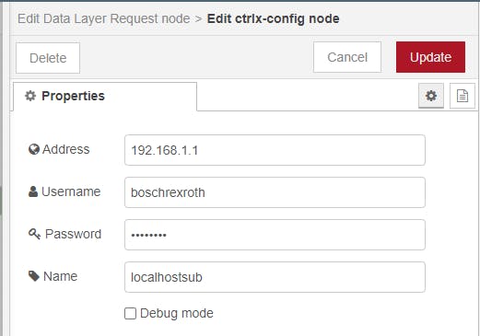This screenshot has height=336, width=480.
Task: Click the gear icon in Properties tab
Action: coord(30,96)
